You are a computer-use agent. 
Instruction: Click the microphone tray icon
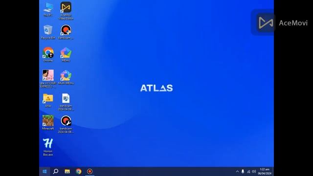(x=243, y=172)
